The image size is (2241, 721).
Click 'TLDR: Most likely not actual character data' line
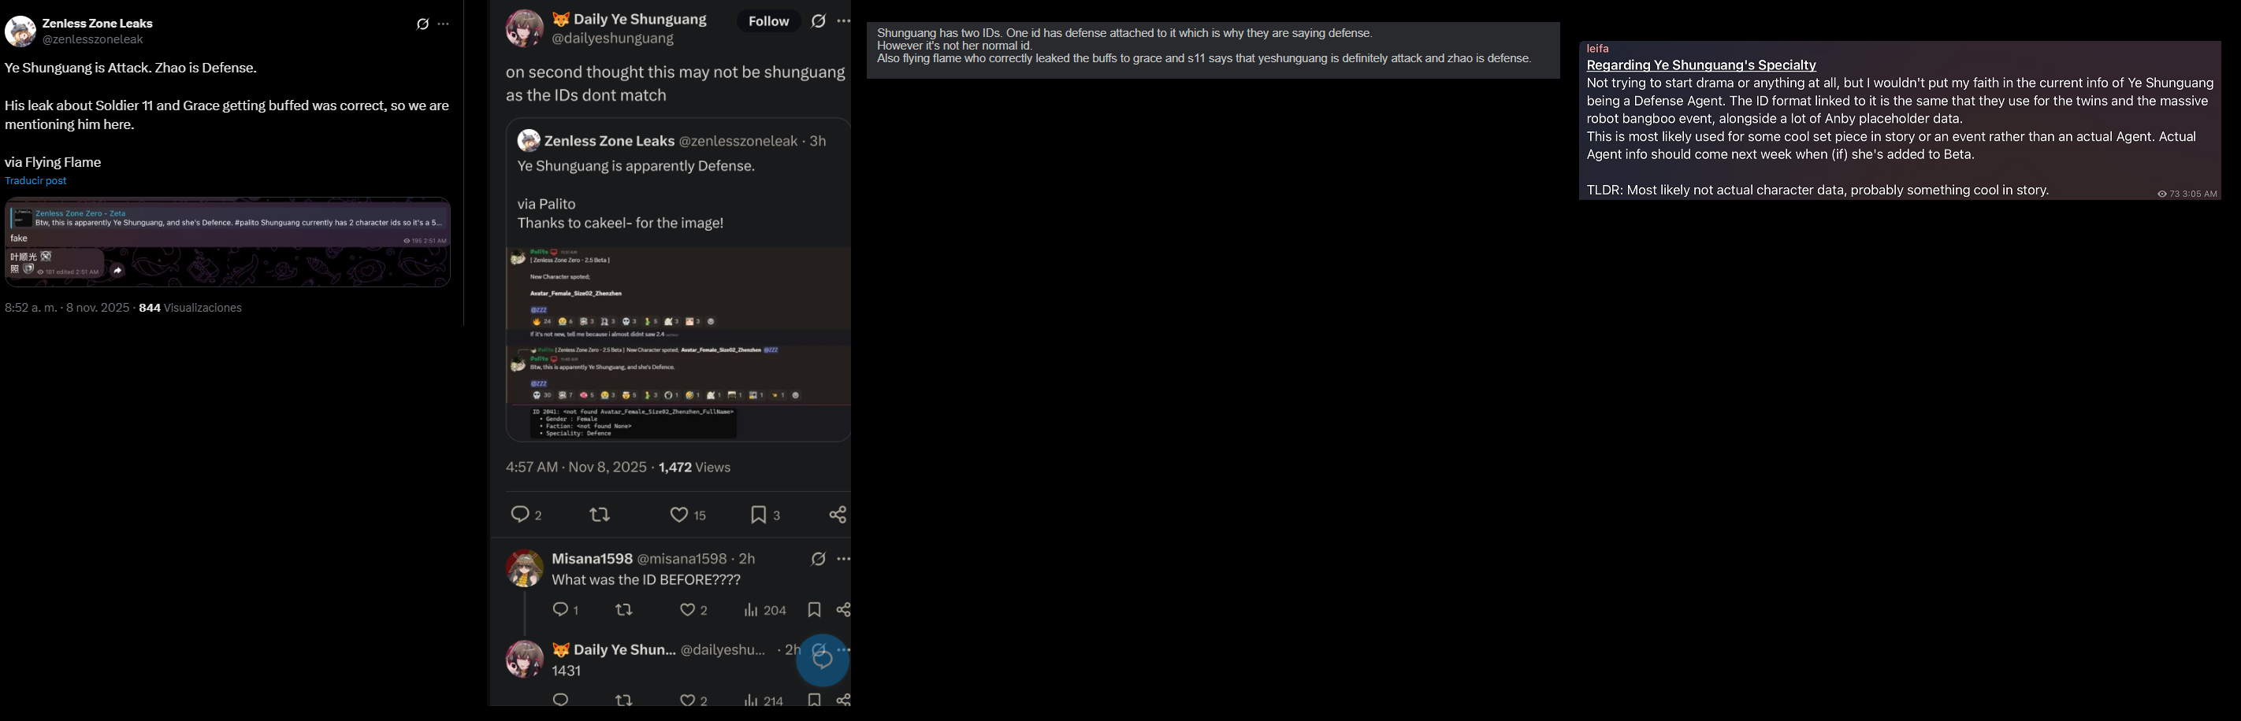(1817, 190)
